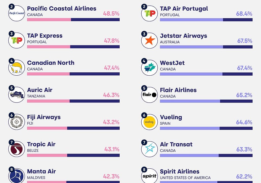Open the TAP Air Portugal heading
Viewport: 261px width, 183px height.
184,9
